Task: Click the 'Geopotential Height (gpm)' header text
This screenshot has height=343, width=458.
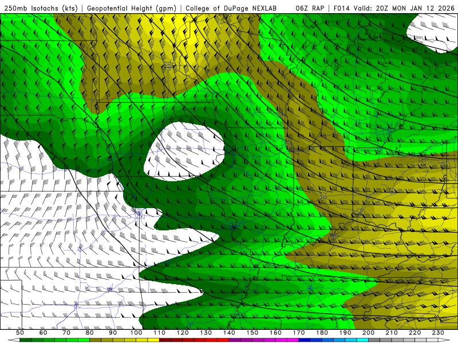Action: tap(132, 8)
